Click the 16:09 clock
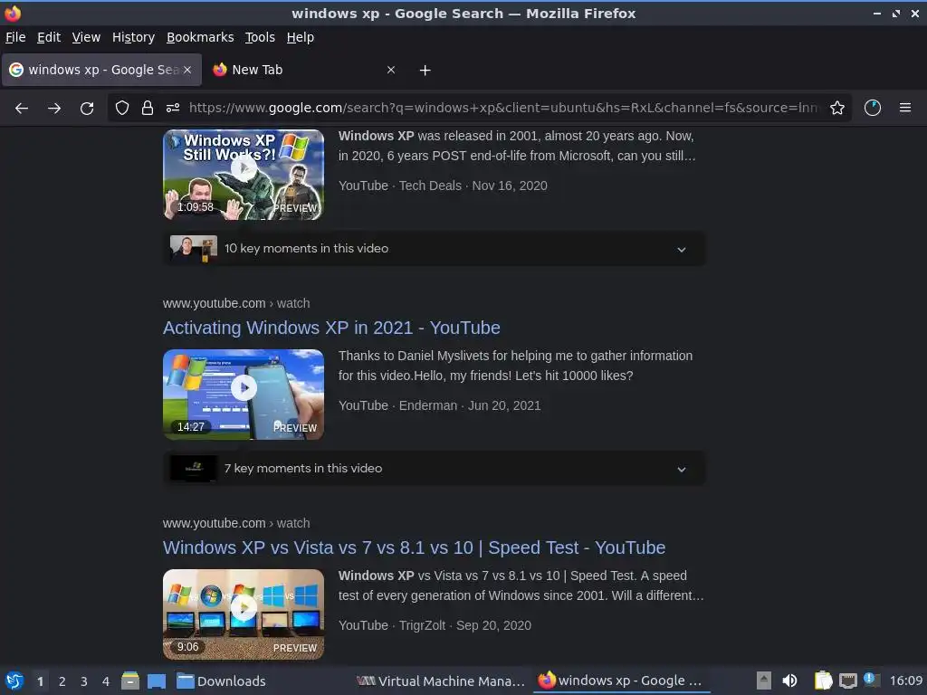This screenshot has height=695, width=927. tap(905, 681)
